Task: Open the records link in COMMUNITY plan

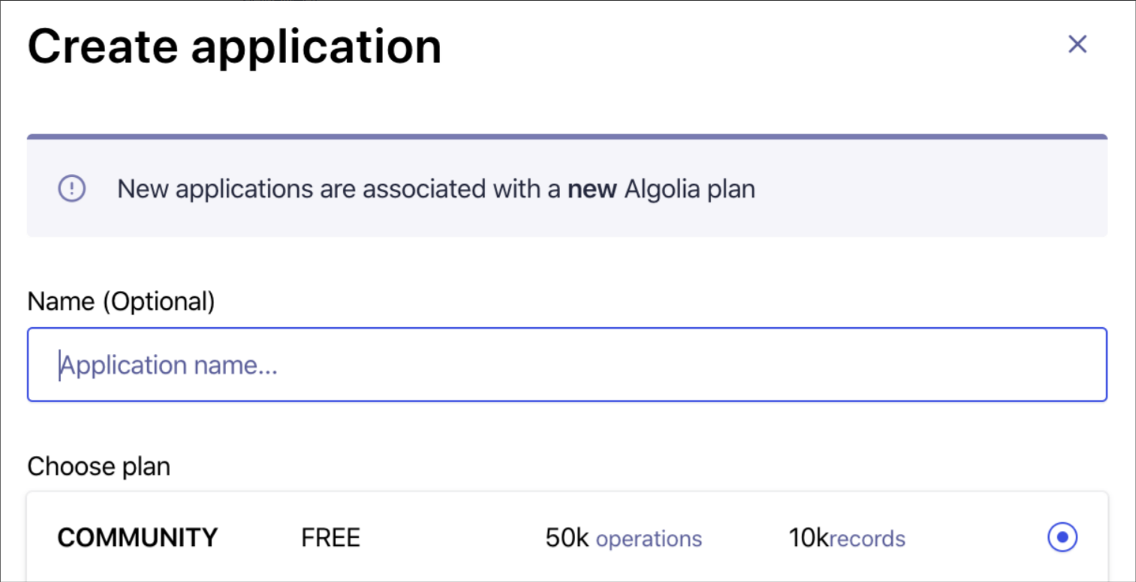Action: (867, 538)
